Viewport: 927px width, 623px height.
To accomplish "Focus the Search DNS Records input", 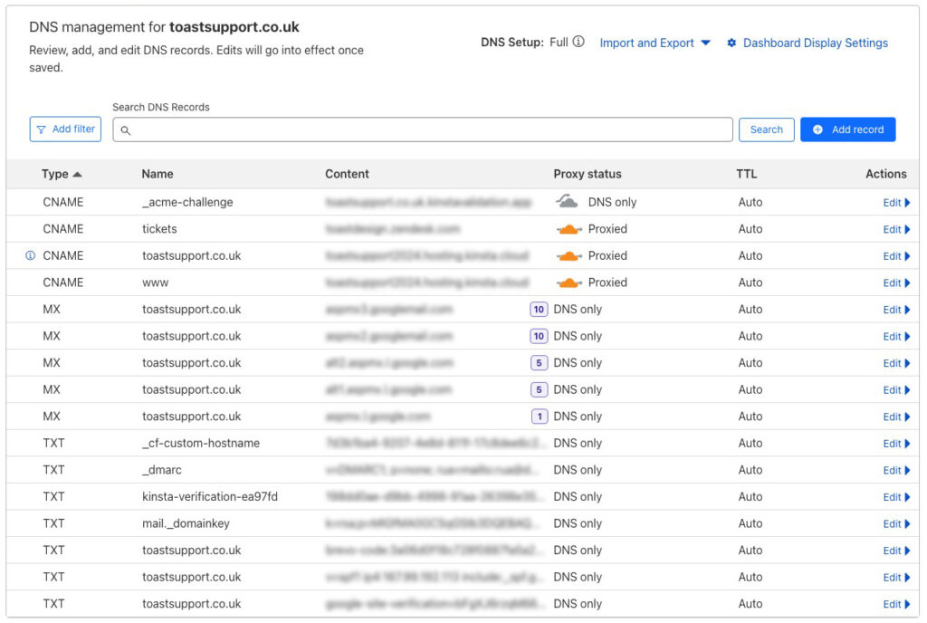I will (423, 129).
